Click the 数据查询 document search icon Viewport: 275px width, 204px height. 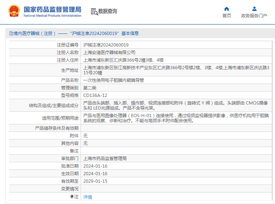click(x=94, y=12)
